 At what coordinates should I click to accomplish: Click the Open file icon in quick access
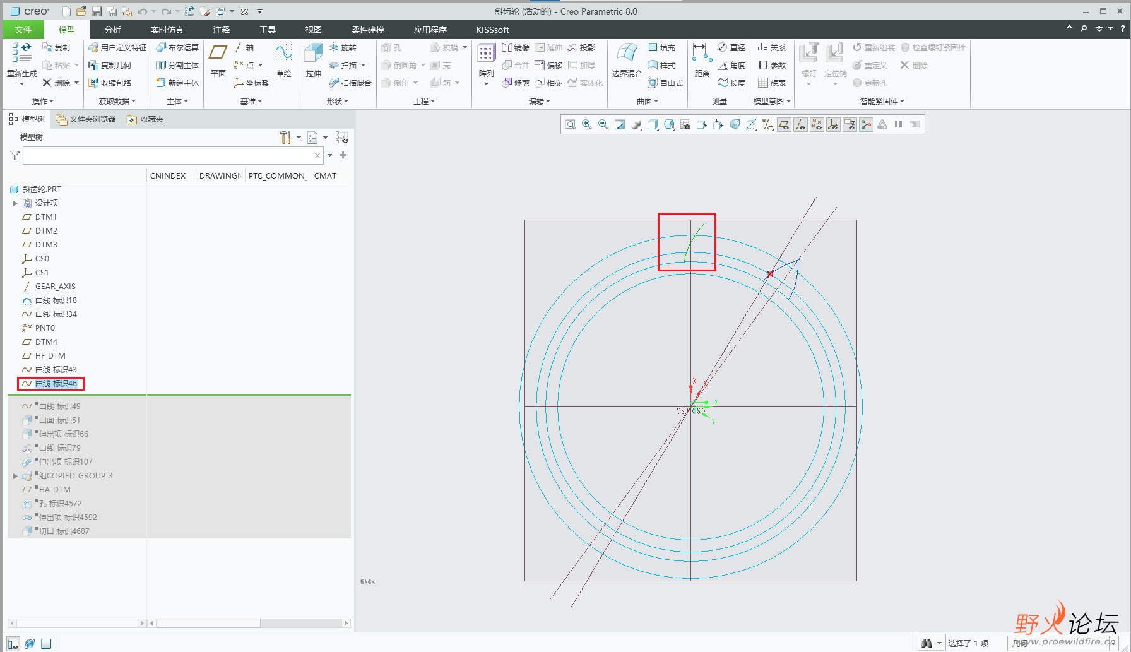pos(81,11)
